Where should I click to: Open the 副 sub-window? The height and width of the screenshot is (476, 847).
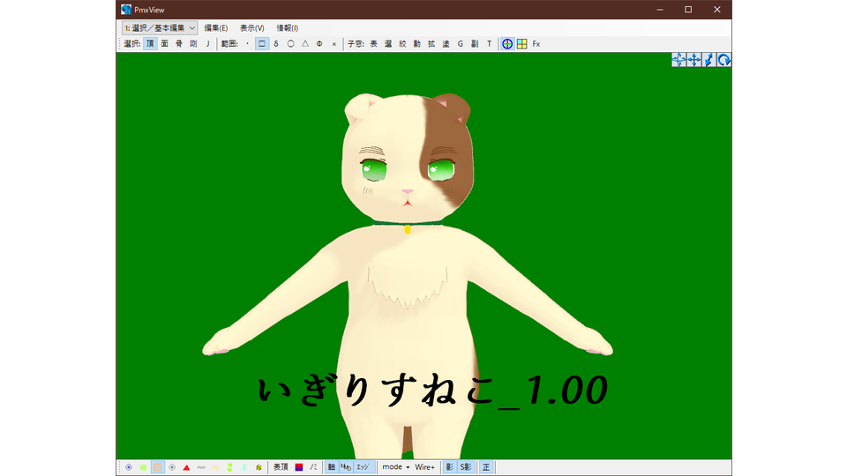tap(475, 44)
